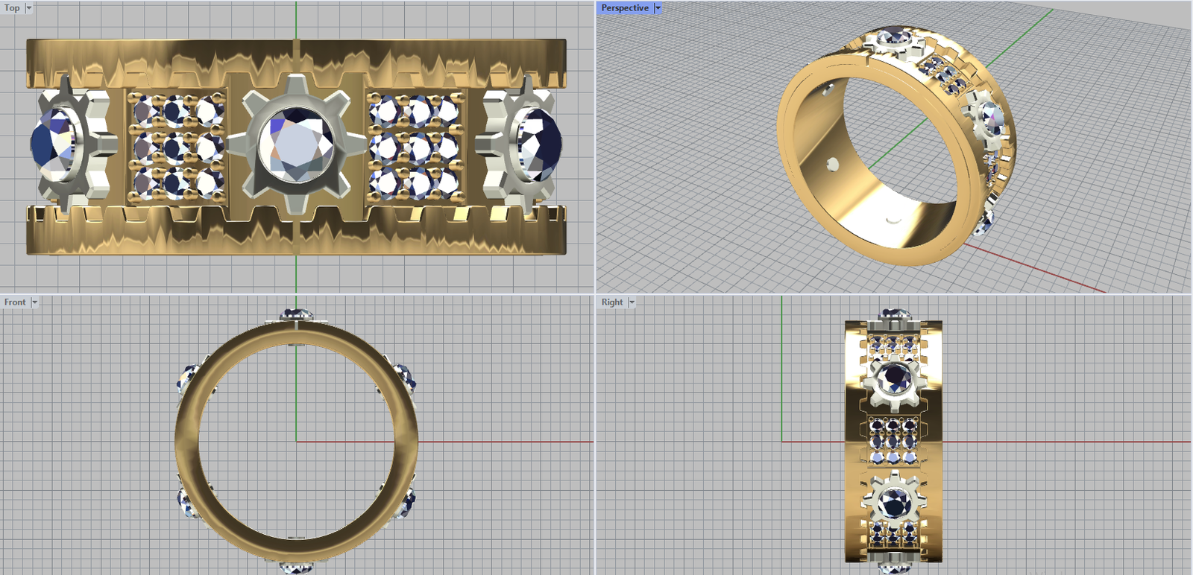Select the left pavé diamond cluster in Top view
Image resolution: width=1193 pixels, height=575 pixels.
[177, 146]
